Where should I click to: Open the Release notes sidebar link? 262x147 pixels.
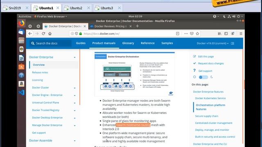click(x=40, y=73)
